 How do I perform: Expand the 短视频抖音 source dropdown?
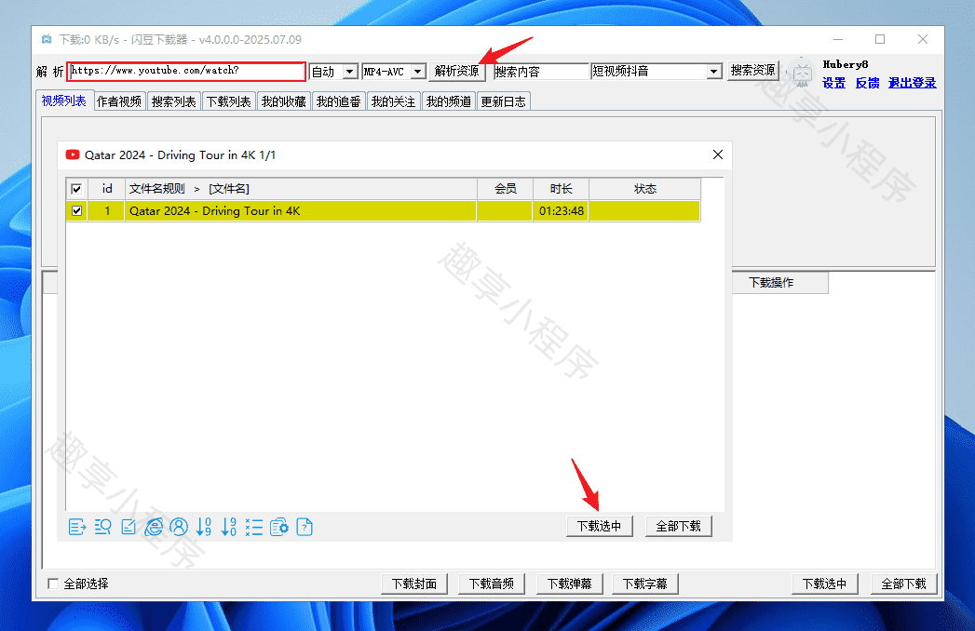[x=714, y=72]
